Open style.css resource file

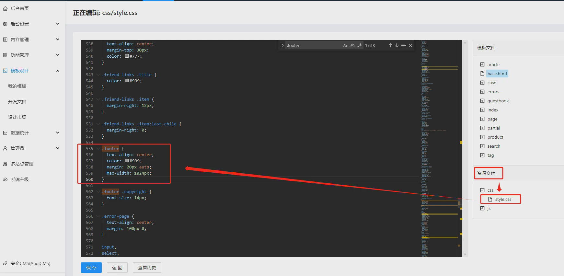pyautogui.click(x=503, y=199)
